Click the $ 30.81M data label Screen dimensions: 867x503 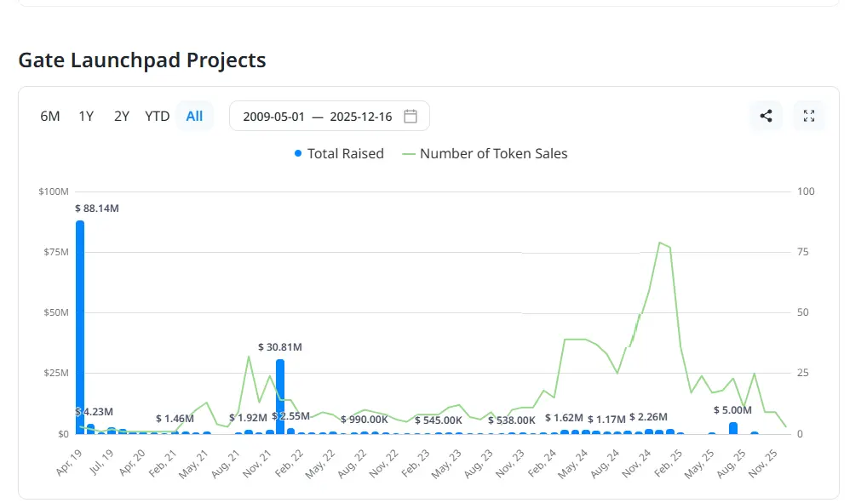coord(280,347)
